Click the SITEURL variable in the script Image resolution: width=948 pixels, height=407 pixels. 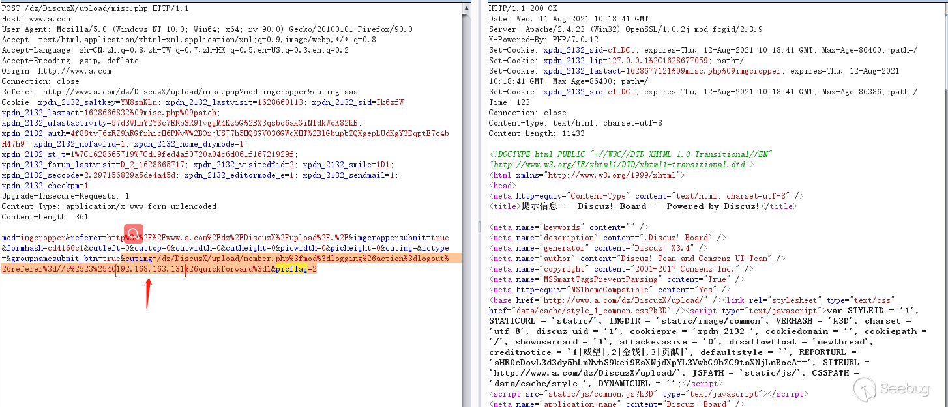[x=842, y=362]
